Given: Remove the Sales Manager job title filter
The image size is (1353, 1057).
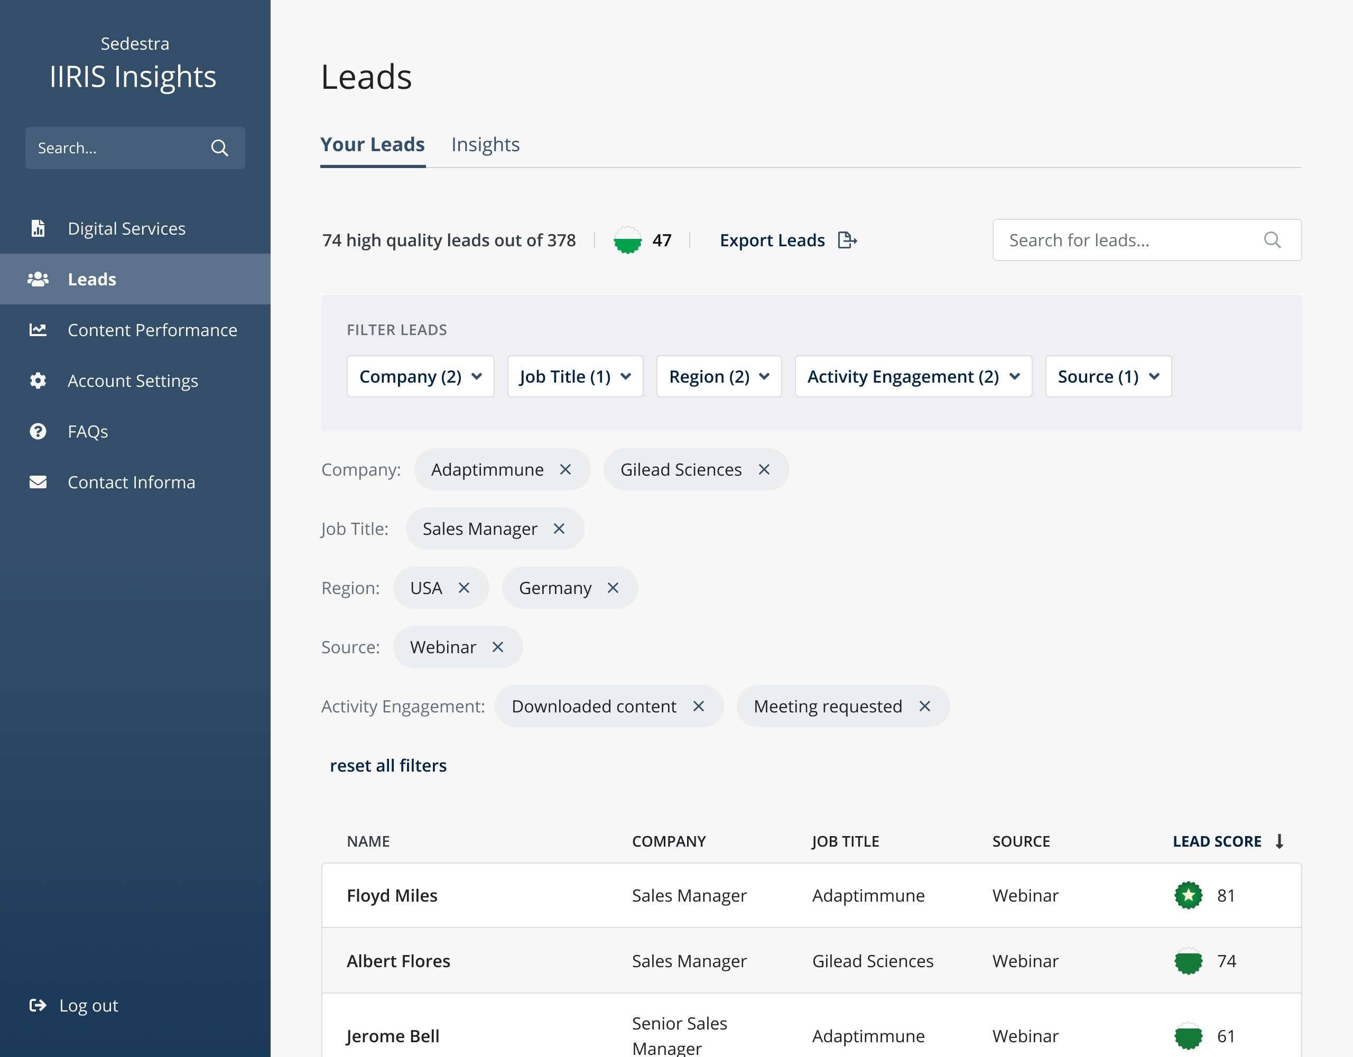Looking at the screenshot, I should 559,528.
